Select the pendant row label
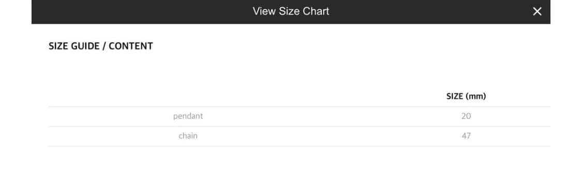582x189 pixels. 188,116
